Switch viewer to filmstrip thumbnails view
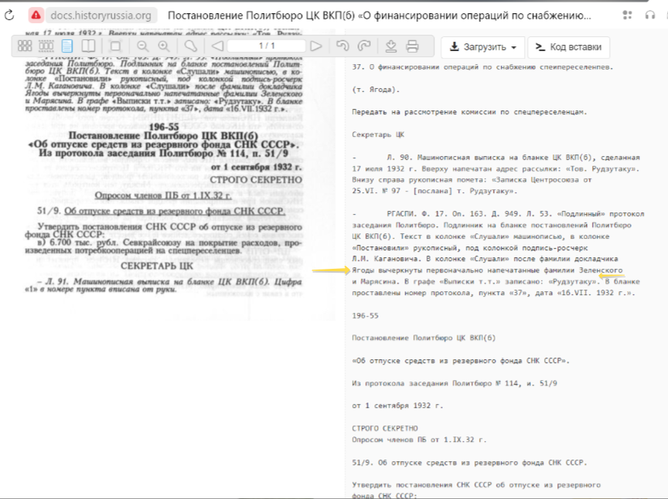 [x=46, y=46]
